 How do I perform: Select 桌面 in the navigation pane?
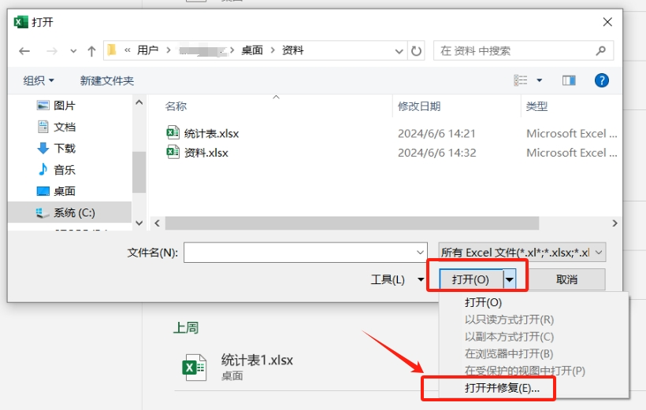pos(65,191)
